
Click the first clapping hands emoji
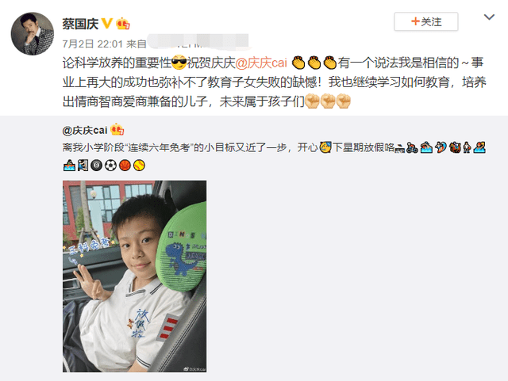click(x=298, y=63)
